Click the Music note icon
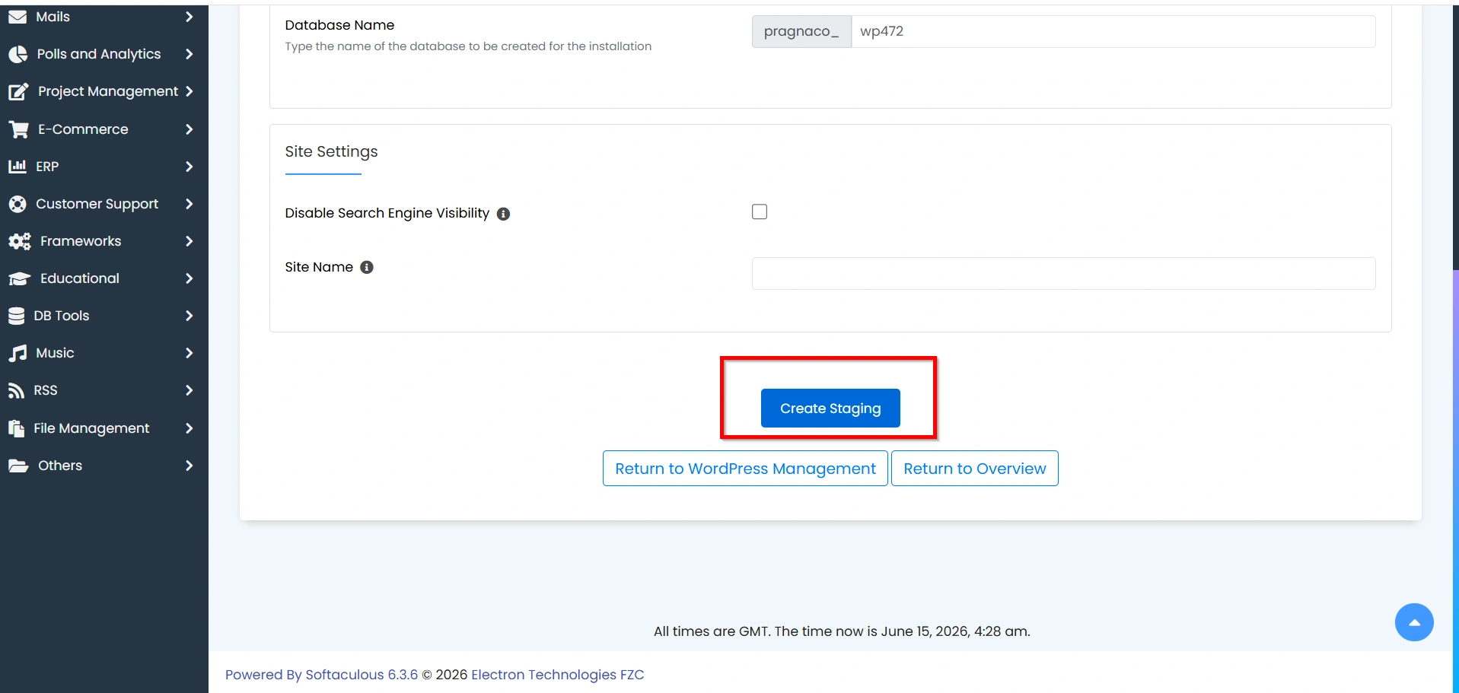Viewport: 1459px width, 693px height. pyautogui.click(x=17, y=353)
